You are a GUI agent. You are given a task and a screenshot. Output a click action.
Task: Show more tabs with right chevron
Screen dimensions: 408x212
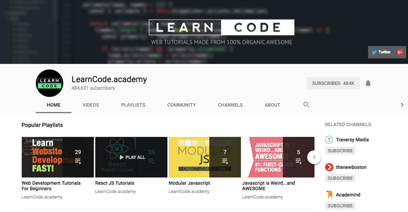tap(402, 105)
